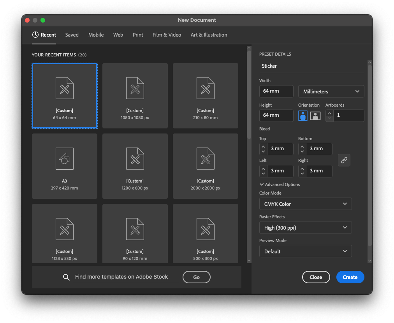Click the Go button for Adobe Stock
The height and width of the screenshot is (323, 394).
pyautogui.click(x=196, y=277)
